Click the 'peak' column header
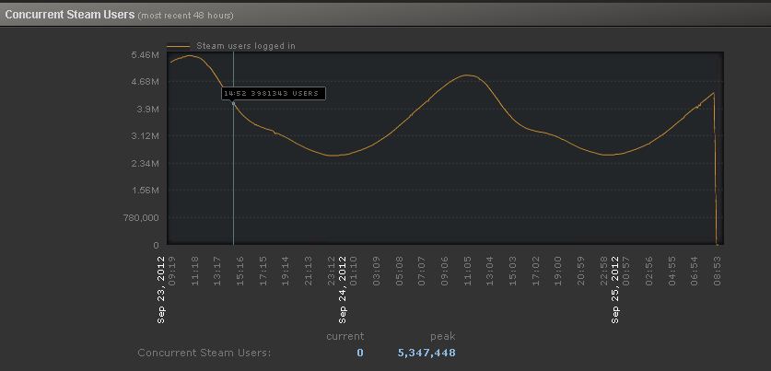Viewport: 771px width, 371px height. (442, 337)
